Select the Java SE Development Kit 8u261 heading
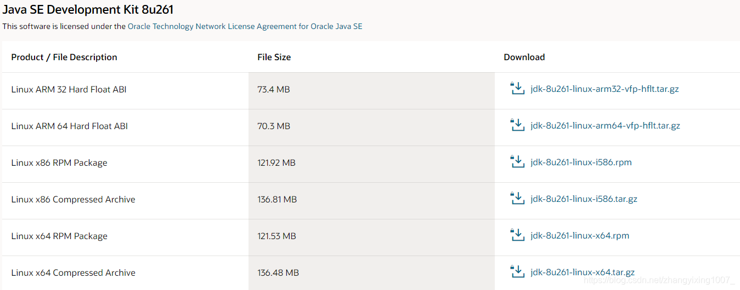The image size is (740, 290). [88, 9]
